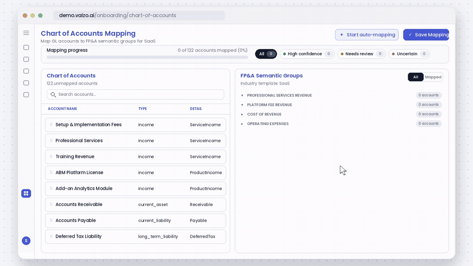The width and height of the screenshot is (473, 266).
Task: Select ABM Platform License account
Action: point(79,172)
